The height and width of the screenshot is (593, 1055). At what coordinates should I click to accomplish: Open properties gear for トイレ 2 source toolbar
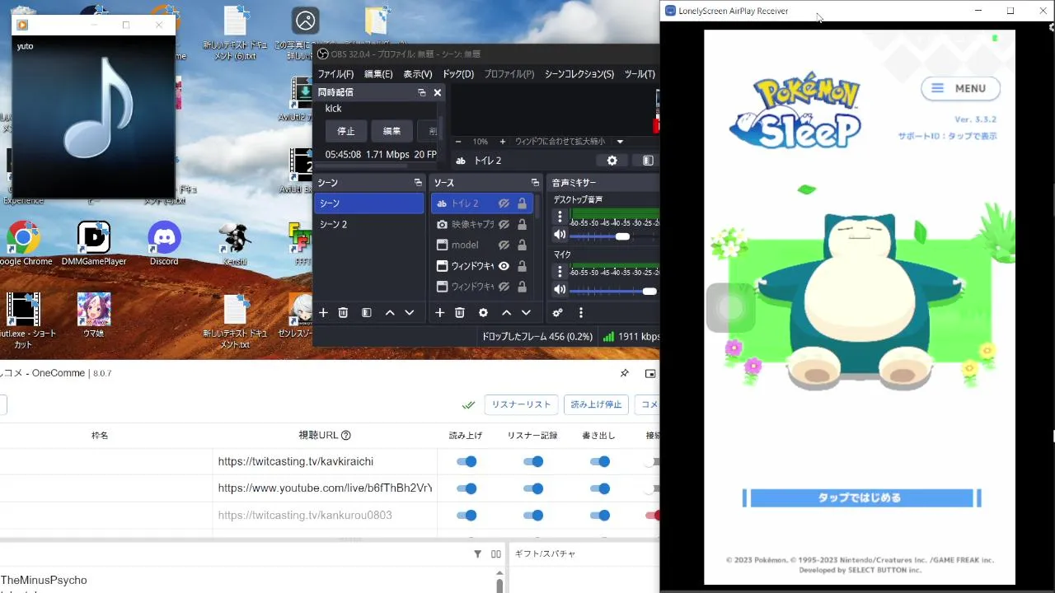coord(612,161)
